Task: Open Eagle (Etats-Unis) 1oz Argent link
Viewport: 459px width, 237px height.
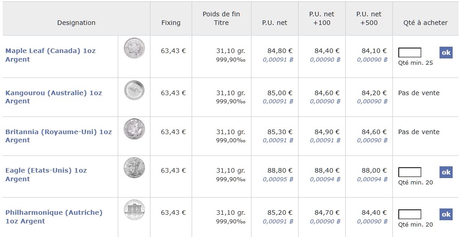Action: pyautogui.click(x=46, y=171)
